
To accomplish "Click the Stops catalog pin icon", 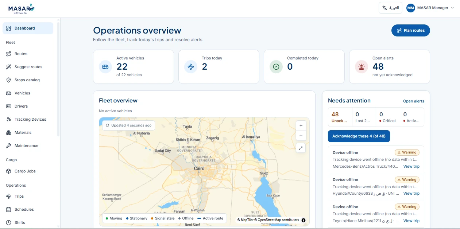I will pyautogui.click(x=9, y=80).
